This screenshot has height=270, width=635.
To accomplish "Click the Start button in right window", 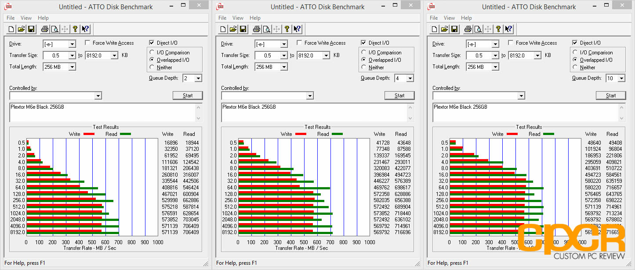I will click(611, 96).
